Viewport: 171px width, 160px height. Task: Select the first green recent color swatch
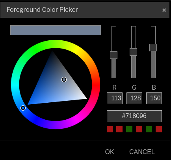coord(129,129)
